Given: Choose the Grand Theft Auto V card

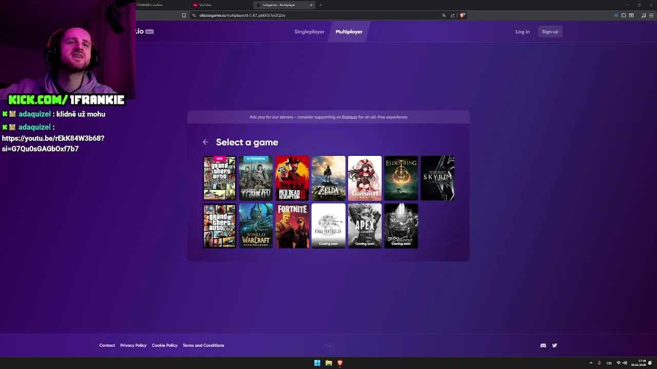Looking at the screenshot, I should pos(220,226).
